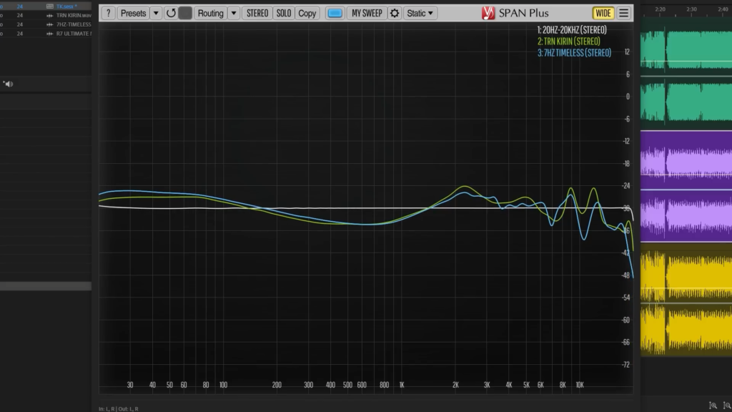
Task: Click the 'In: L, R | Out: L, R' status text
Action: [x=119, y=408]
